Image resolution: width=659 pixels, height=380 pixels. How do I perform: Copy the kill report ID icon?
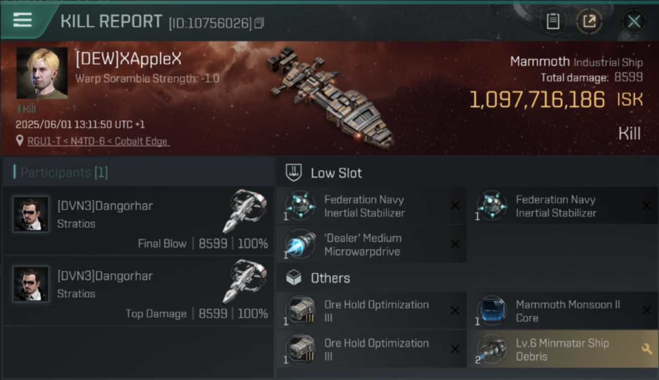(259, 23)
